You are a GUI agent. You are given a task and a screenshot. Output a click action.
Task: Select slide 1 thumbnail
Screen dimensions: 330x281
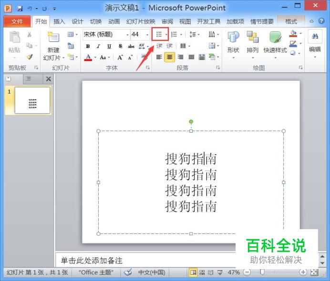[x=32, y=100]
